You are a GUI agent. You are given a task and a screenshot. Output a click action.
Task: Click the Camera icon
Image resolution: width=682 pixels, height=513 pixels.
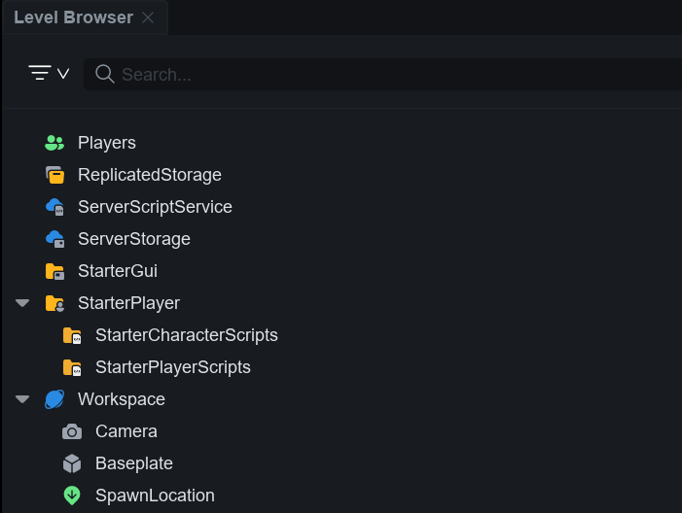coord(72,431)
